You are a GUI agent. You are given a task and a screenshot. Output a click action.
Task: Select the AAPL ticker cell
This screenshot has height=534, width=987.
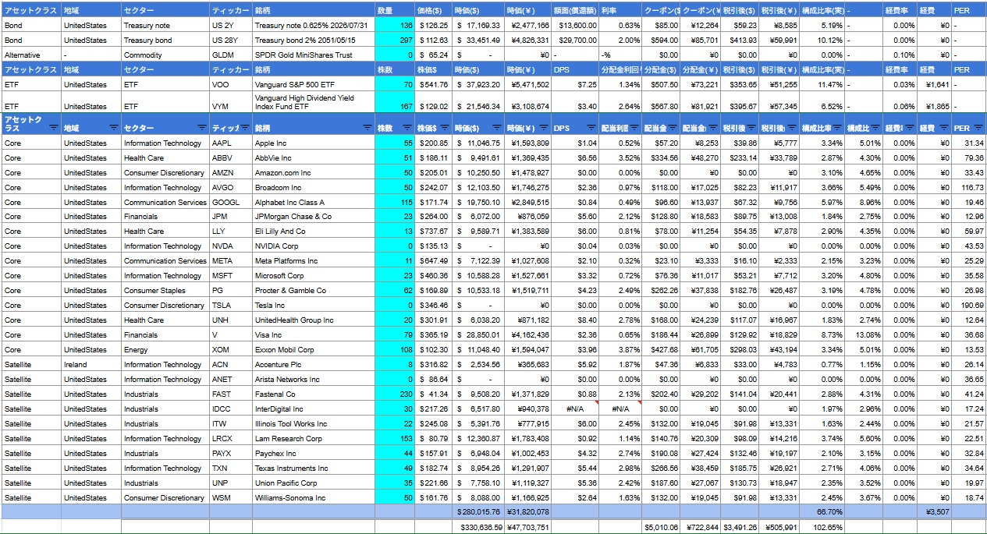click(x=231, y=143)
